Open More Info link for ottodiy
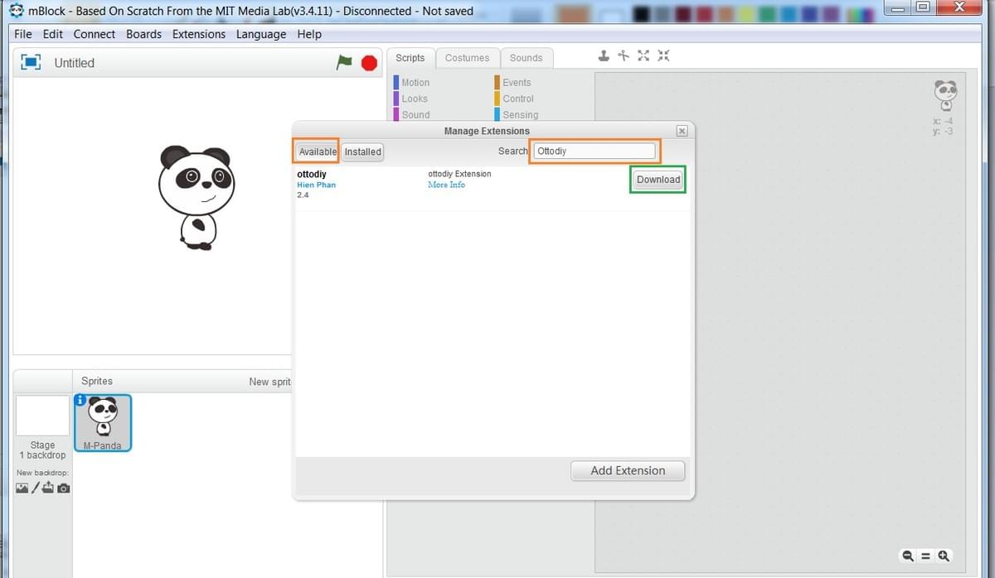 (x=446, y=185)
